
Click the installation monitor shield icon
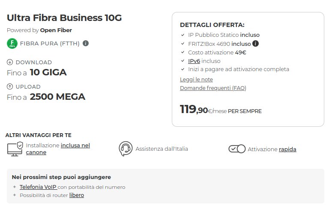[15, 149]
